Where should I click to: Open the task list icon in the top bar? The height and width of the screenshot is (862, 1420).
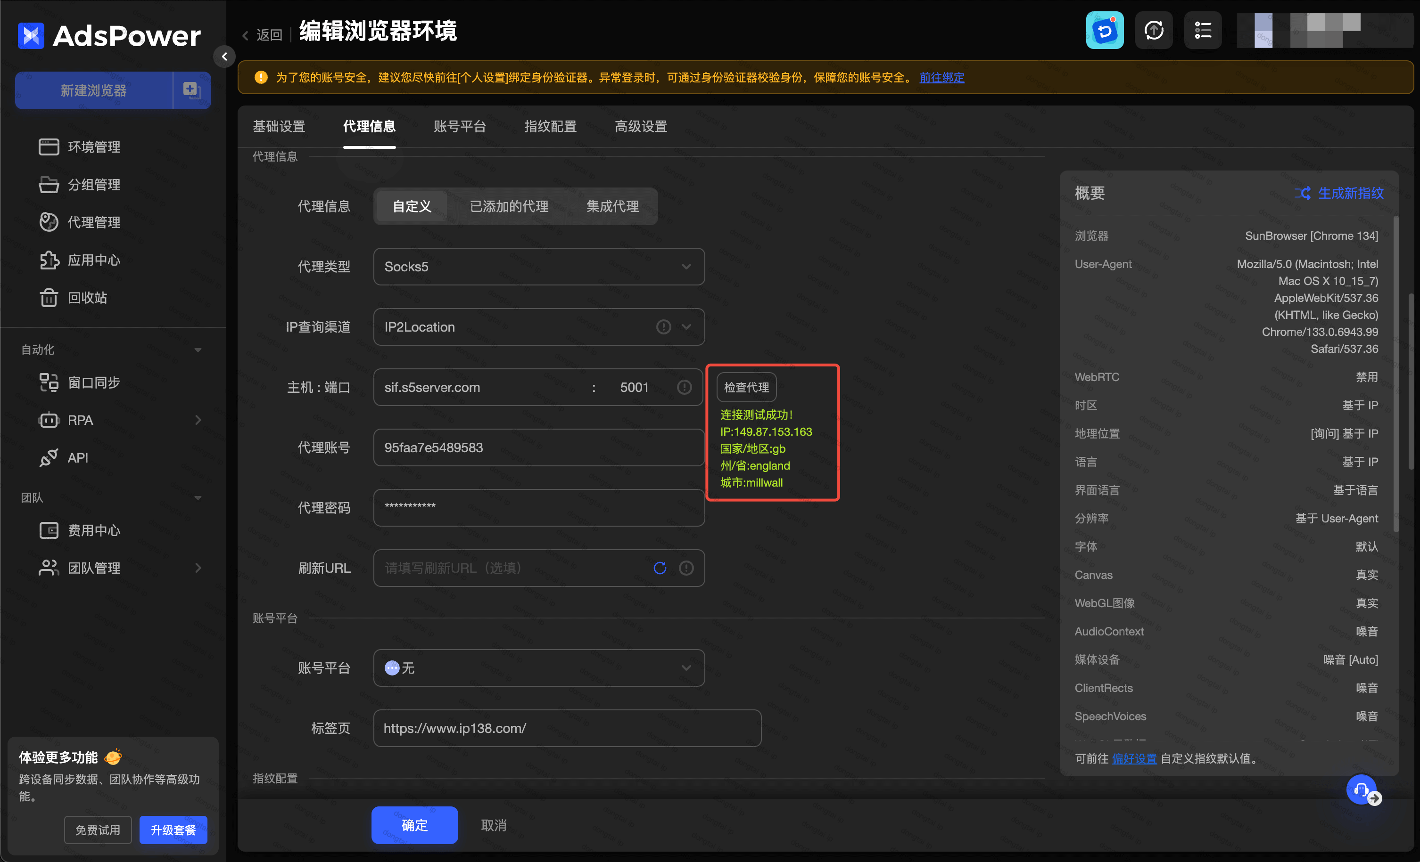coord(1203,31)
